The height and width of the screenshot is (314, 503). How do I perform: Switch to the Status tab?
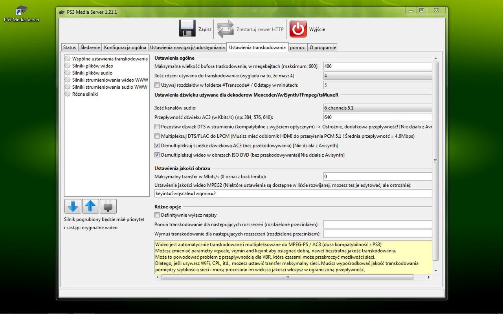click(70, 47)
